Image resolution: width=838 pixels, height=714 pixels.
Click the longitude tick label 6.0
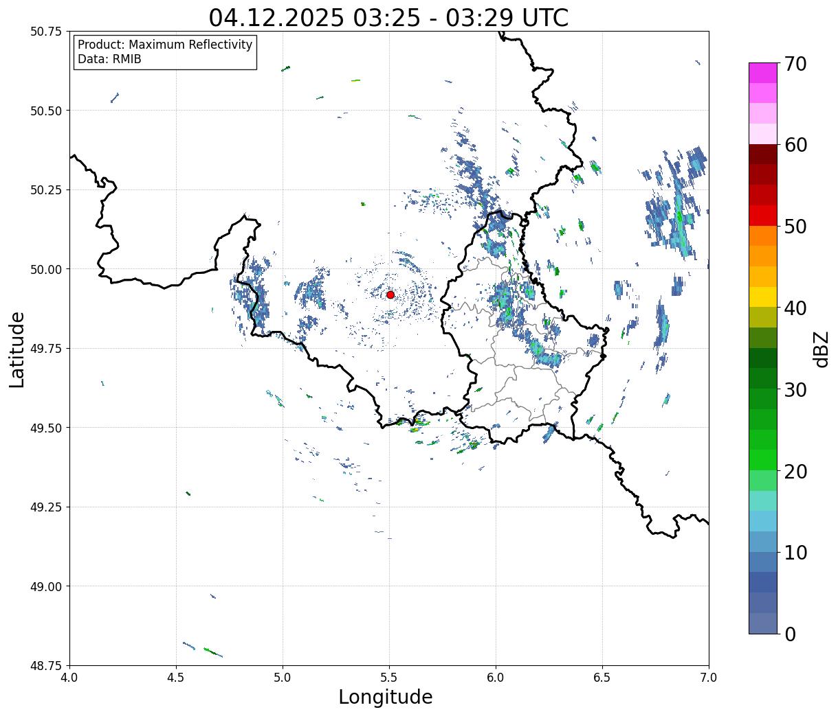click(x=496, y=678)
